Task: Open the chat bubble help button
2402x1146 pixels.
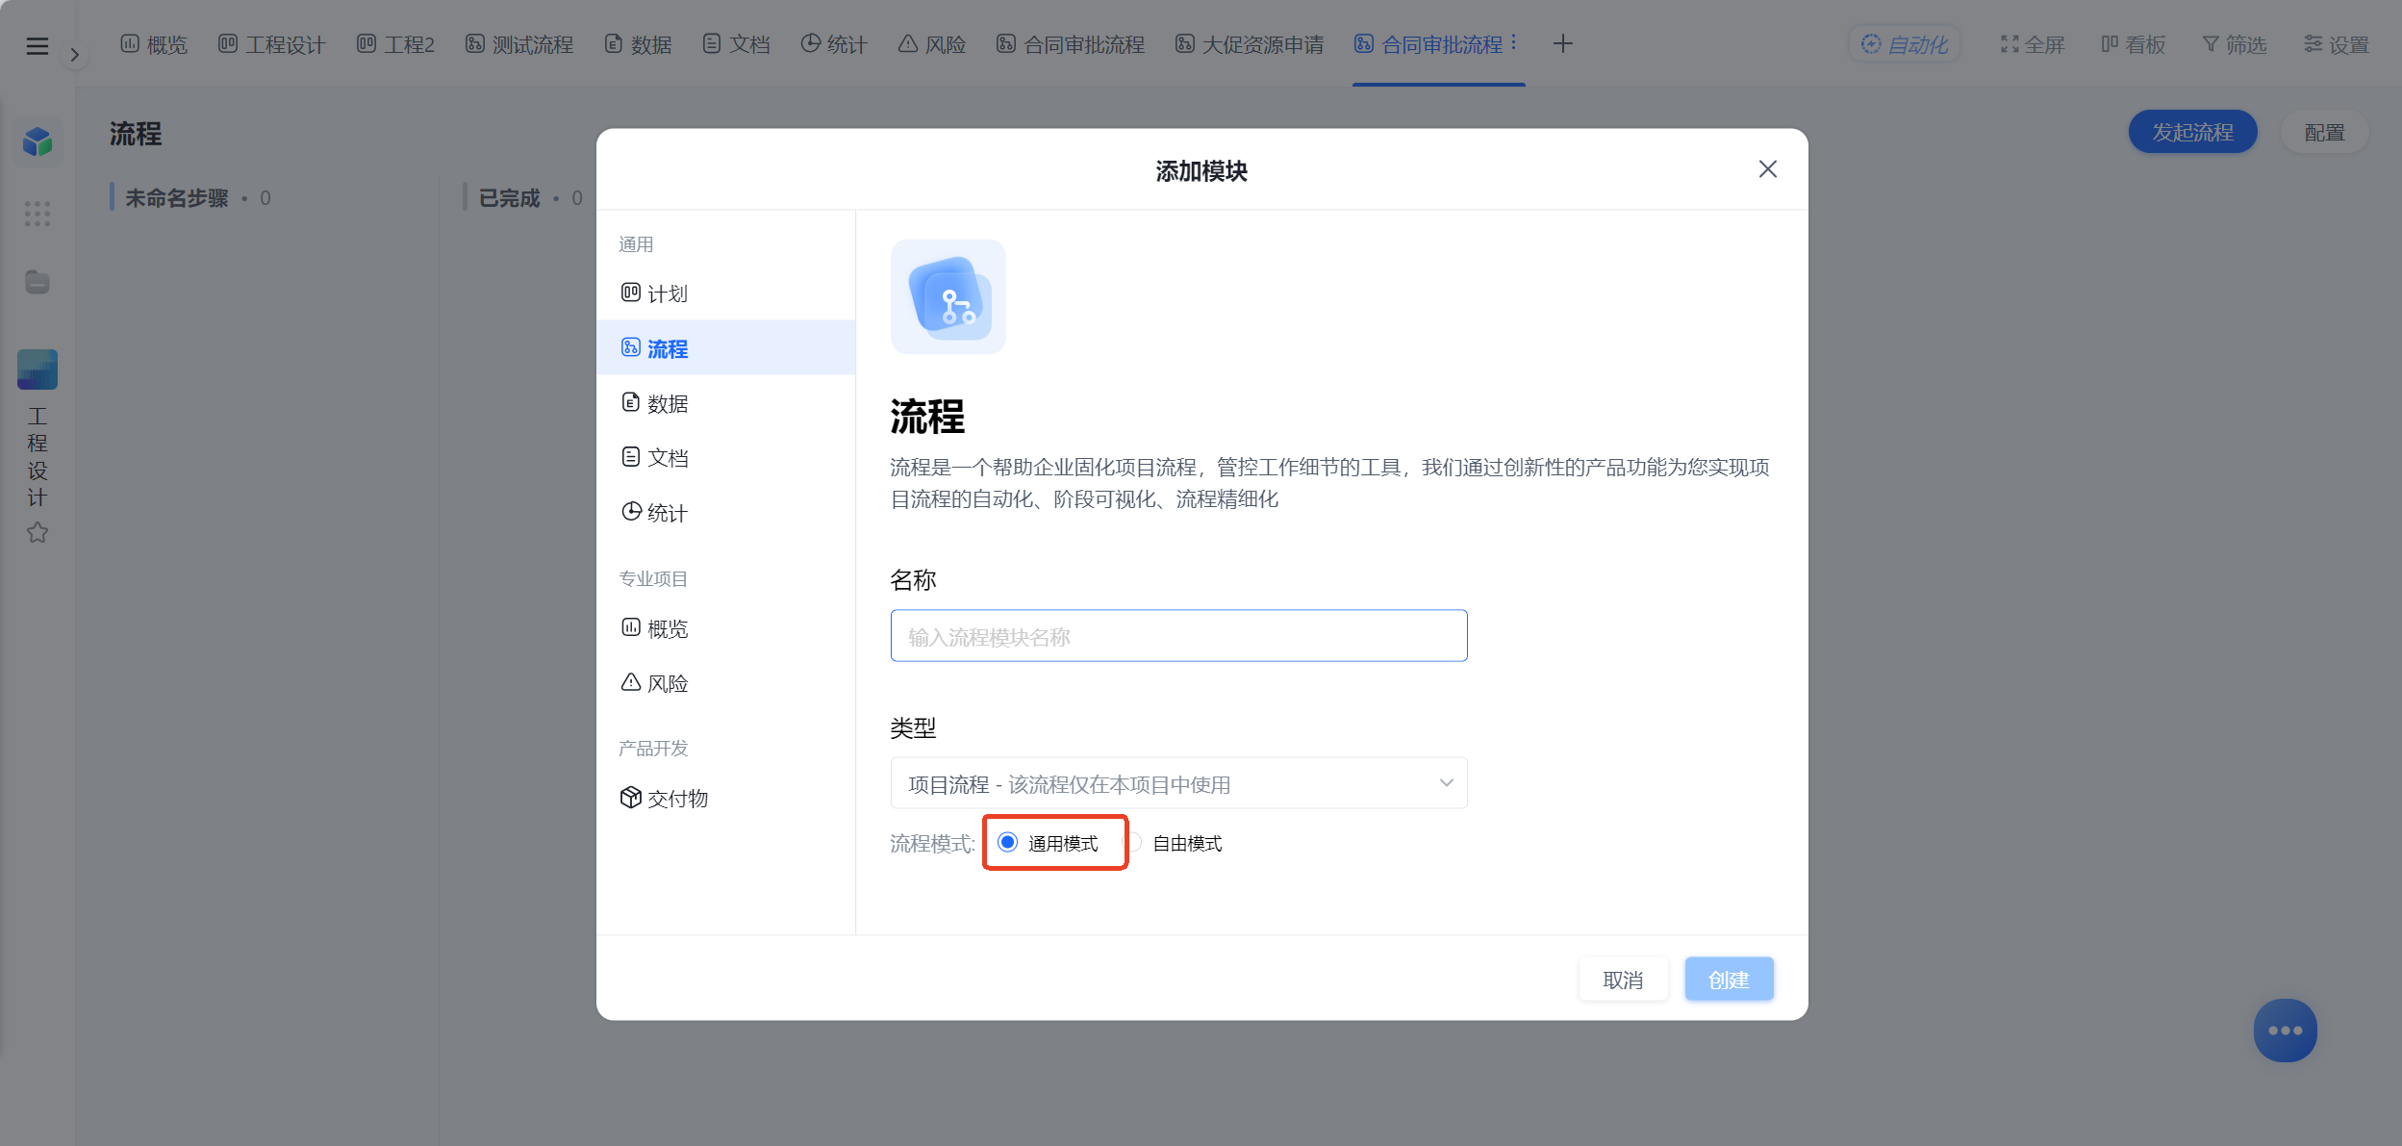Action: (2285, 1031)
